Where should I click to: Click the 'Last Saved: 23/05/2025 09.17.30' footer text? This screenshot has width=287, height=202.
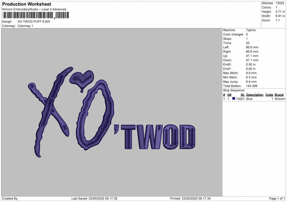pyautogui.click(x=94, y=199)
